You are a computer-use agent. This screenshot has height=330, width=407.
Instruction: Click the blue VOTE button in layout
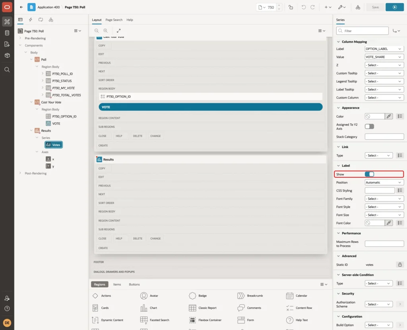[x=211, y=107]
